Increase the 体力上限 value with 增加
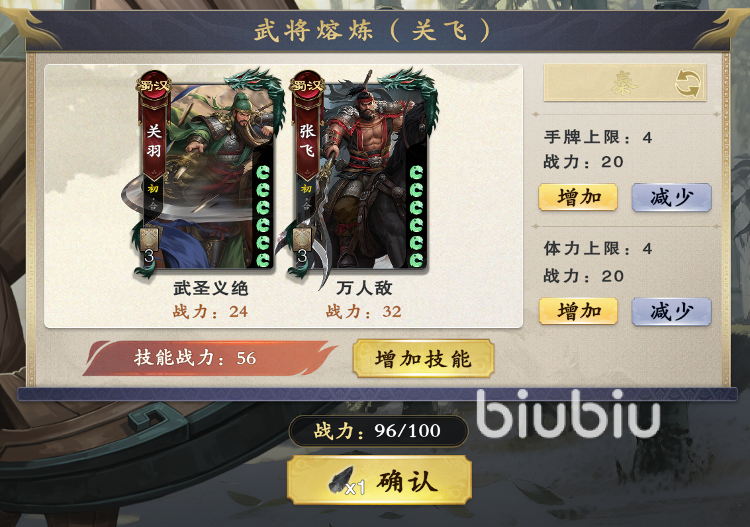Screen dimensions: 750x527 point(579,311)
